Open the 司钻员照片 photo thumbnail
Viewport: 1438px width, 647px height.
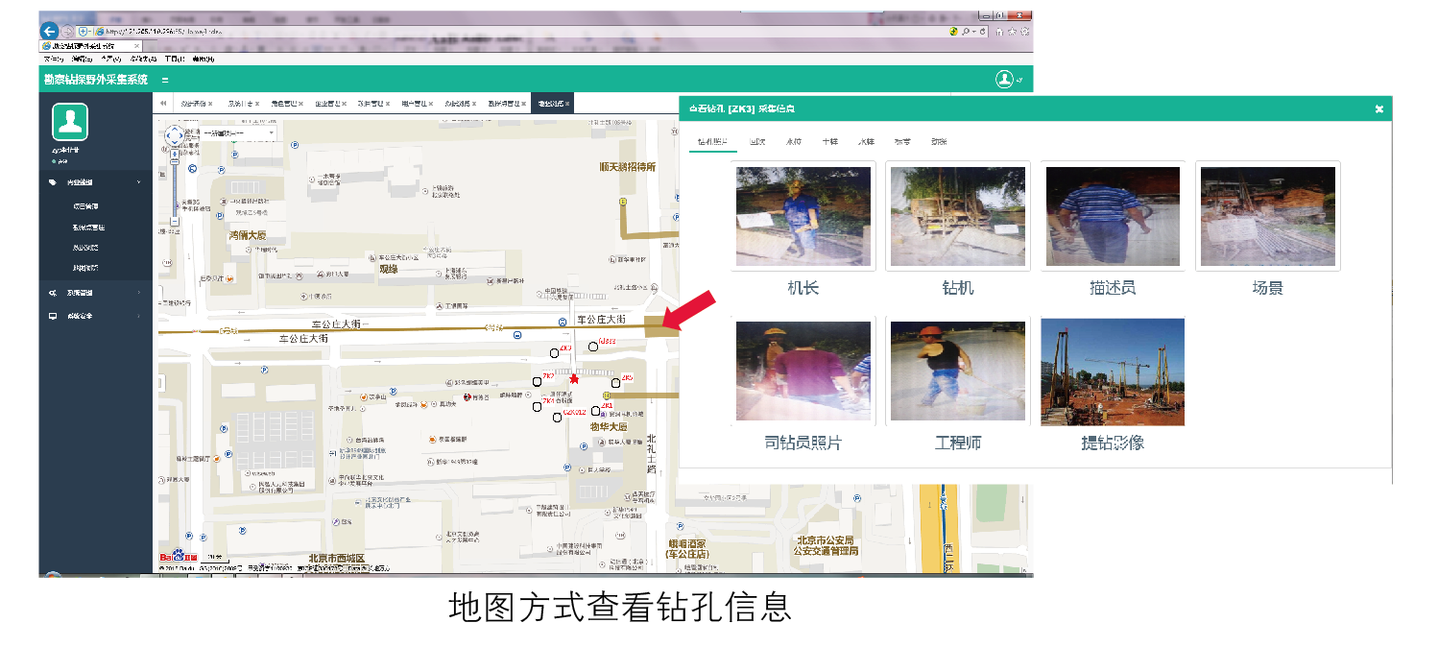coord(803,371)
